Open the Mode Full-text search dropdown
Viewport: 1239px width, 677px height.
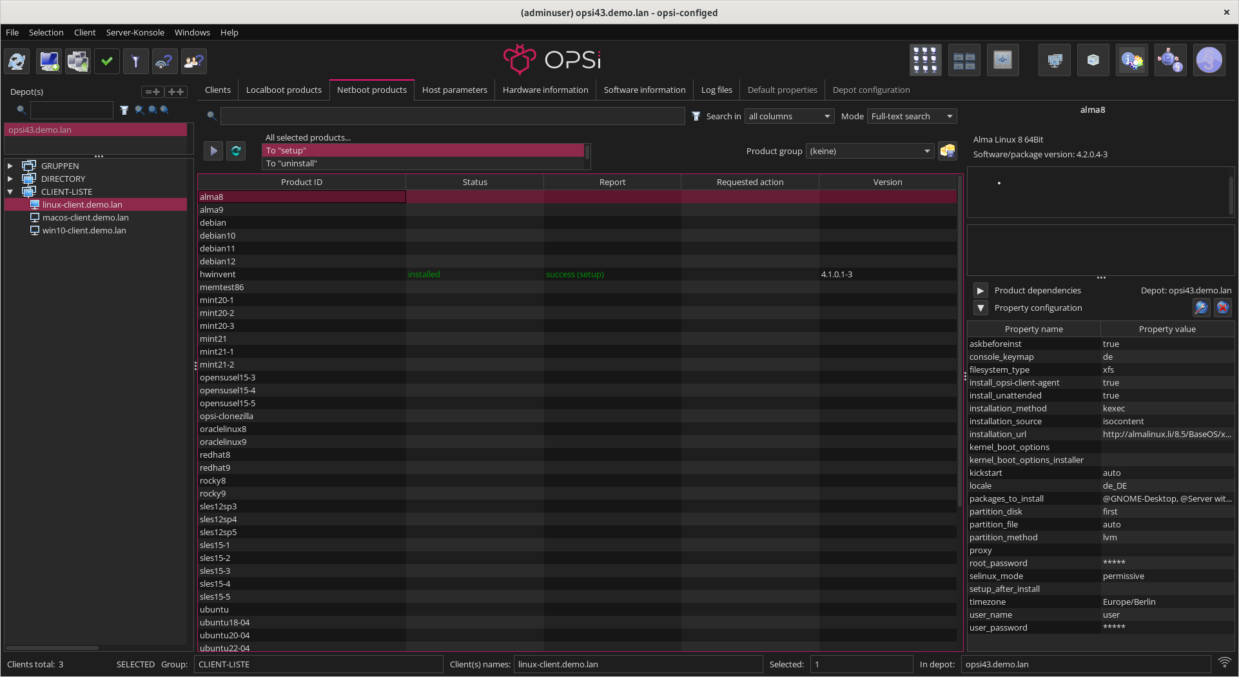912,116
